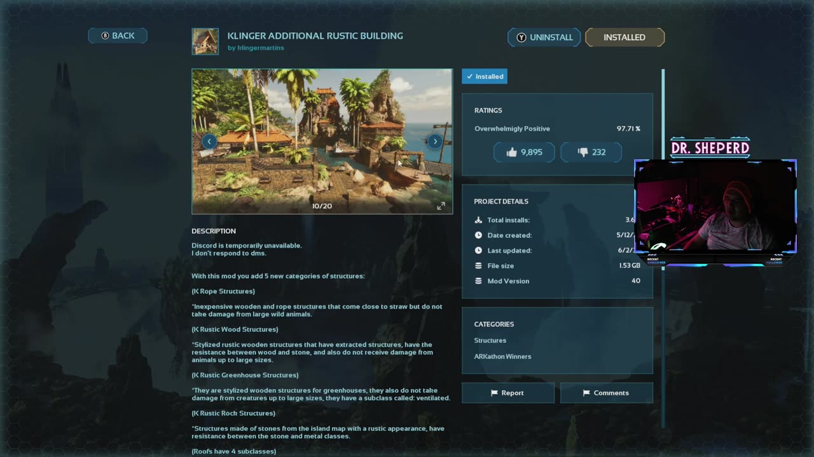Click the Last updated clock icon
Screen dimensions: 814x457
pyautogui.click(x=478, y=251)
